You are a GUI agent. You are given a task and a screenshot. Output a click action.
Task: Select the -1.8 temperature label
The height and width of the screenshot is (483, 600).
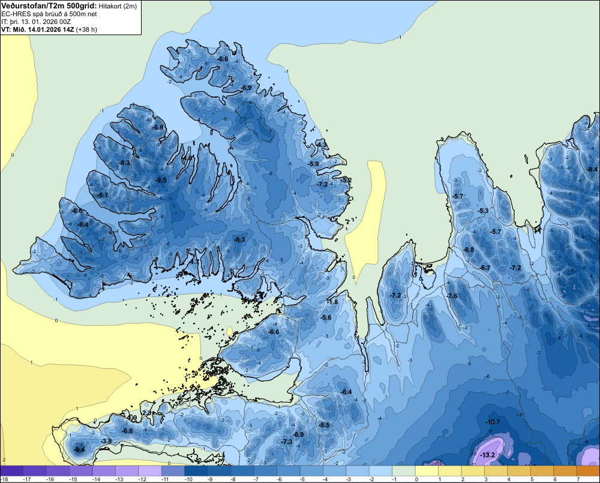click(x=332, y=302)
